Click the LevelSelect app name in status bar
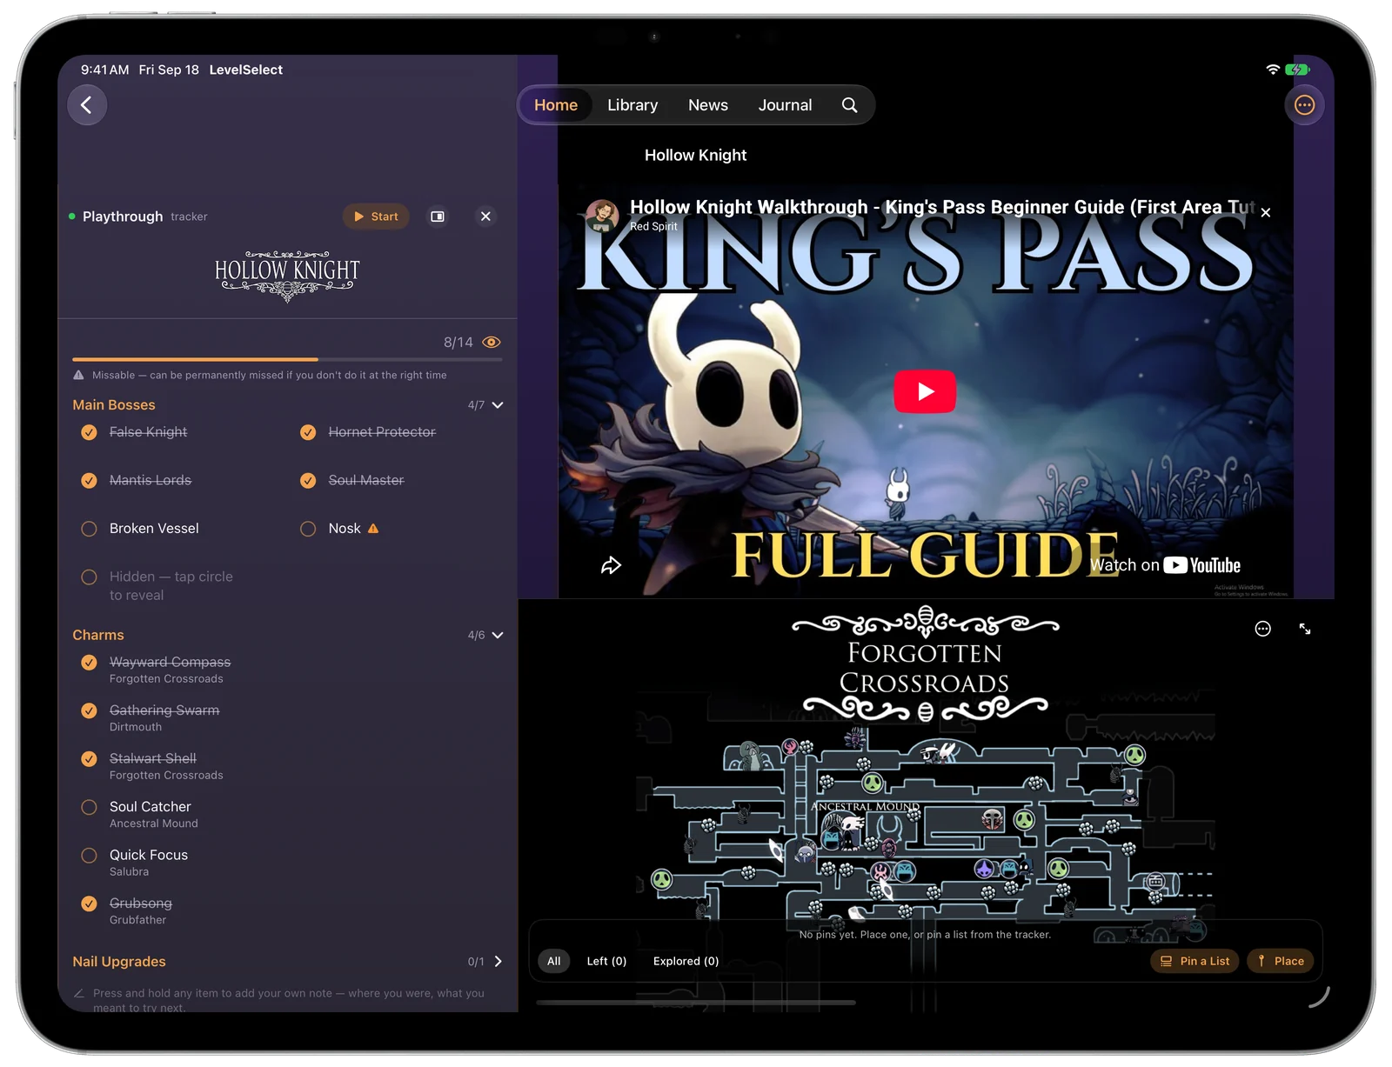This screenshot has height=1067, width=1392. point(246,70)
